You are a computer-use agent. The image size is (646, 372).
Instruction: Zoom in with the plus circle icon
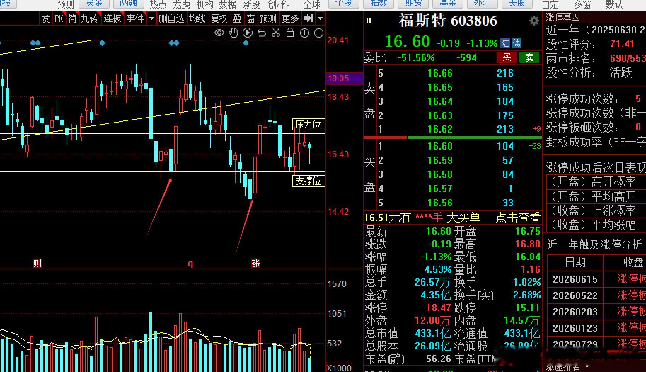[x=304, y=33]
